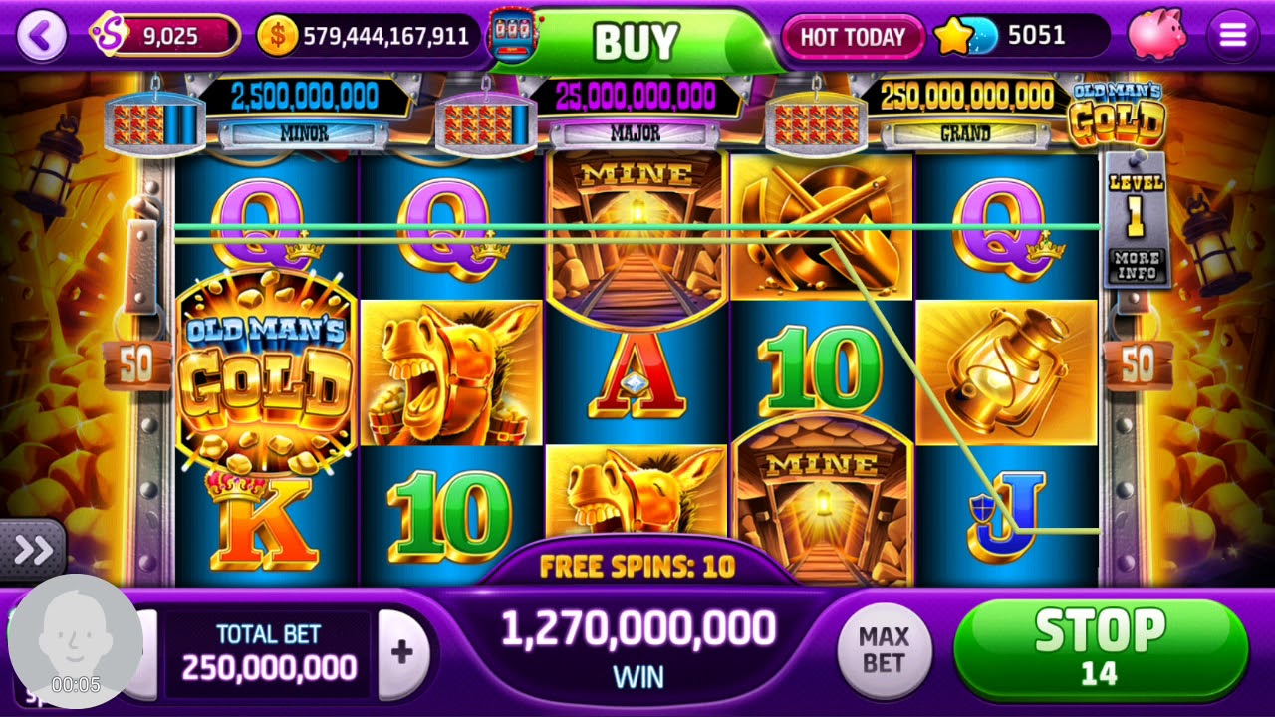Open the pink piggy bank
1275x717 pixels.
pos(1156,34)
